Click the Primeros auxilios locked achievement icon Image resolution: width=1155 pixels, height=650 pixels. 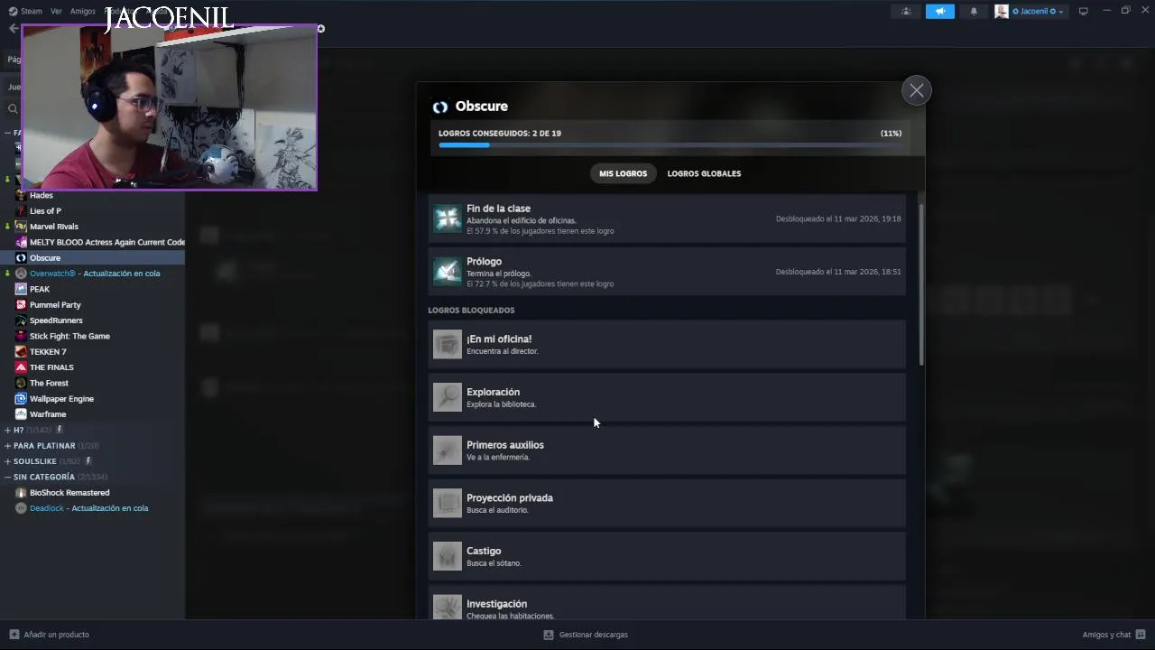click(x=447, y=450)
